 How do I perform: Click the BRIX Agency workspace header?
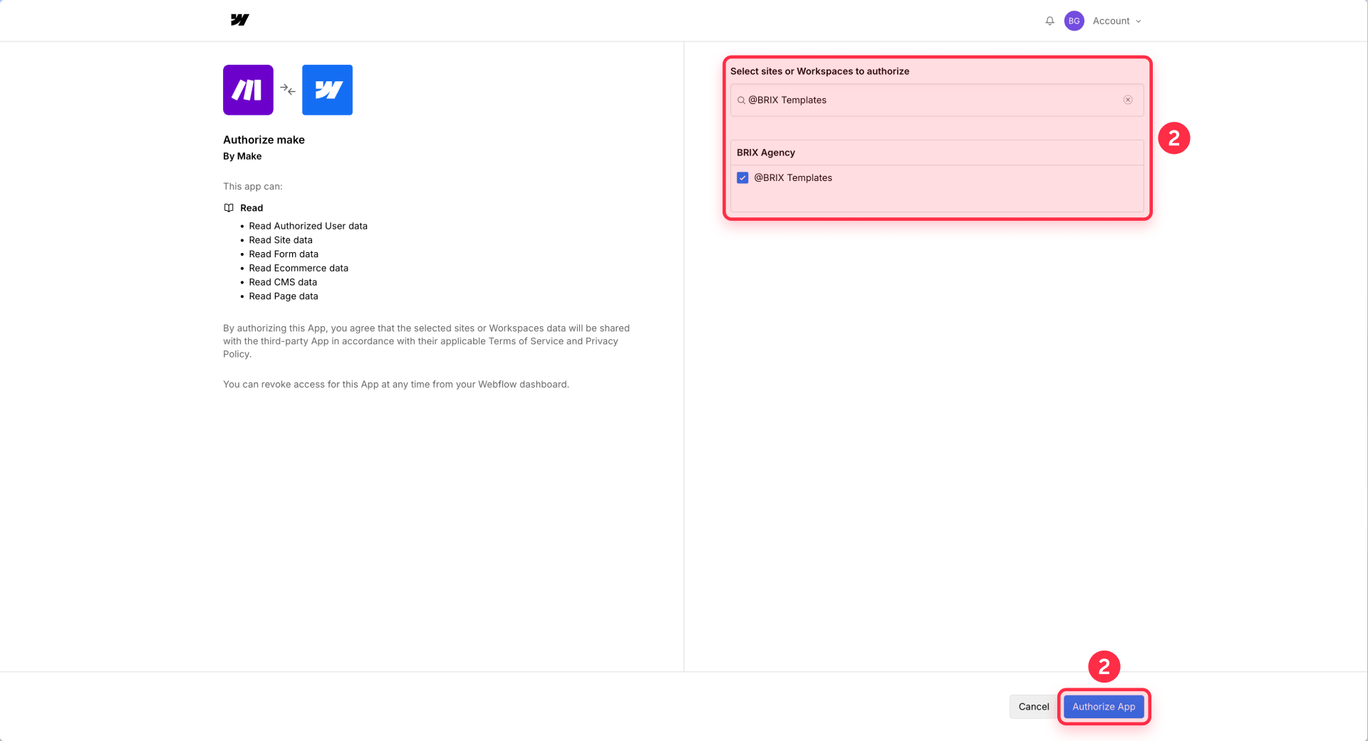click(x=937, y=152)
